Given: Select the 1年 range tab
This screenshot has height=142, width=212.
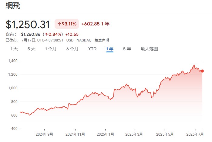Looking at the screenshot, I should pyautogui.click(x=110, y=49).
